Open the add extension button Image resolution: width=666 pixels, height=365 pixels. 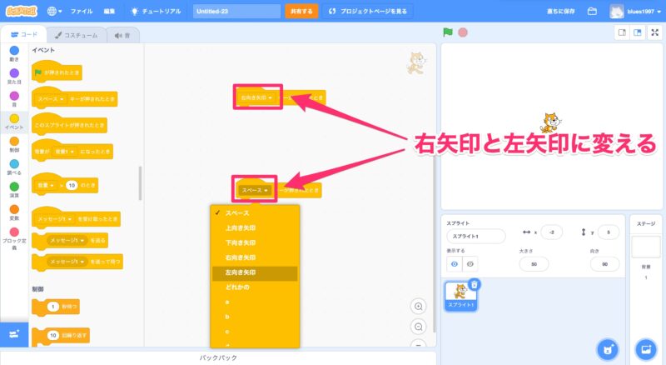point(14,333)
